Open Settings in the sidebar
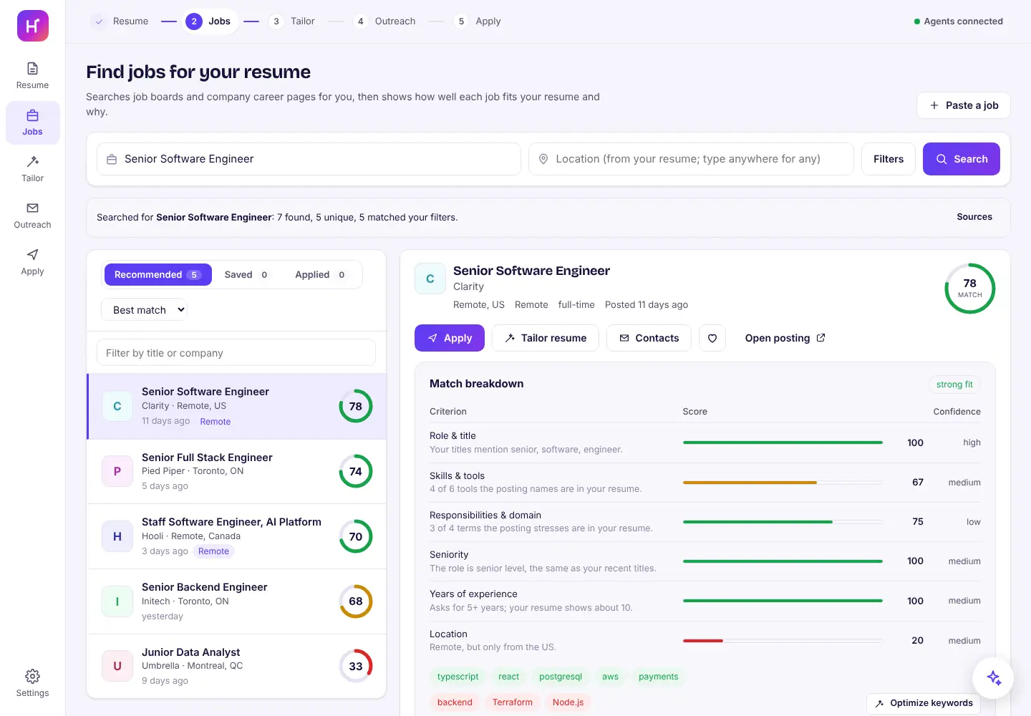Viewport: 1031px width, 716px height. (x=33, y=683)
